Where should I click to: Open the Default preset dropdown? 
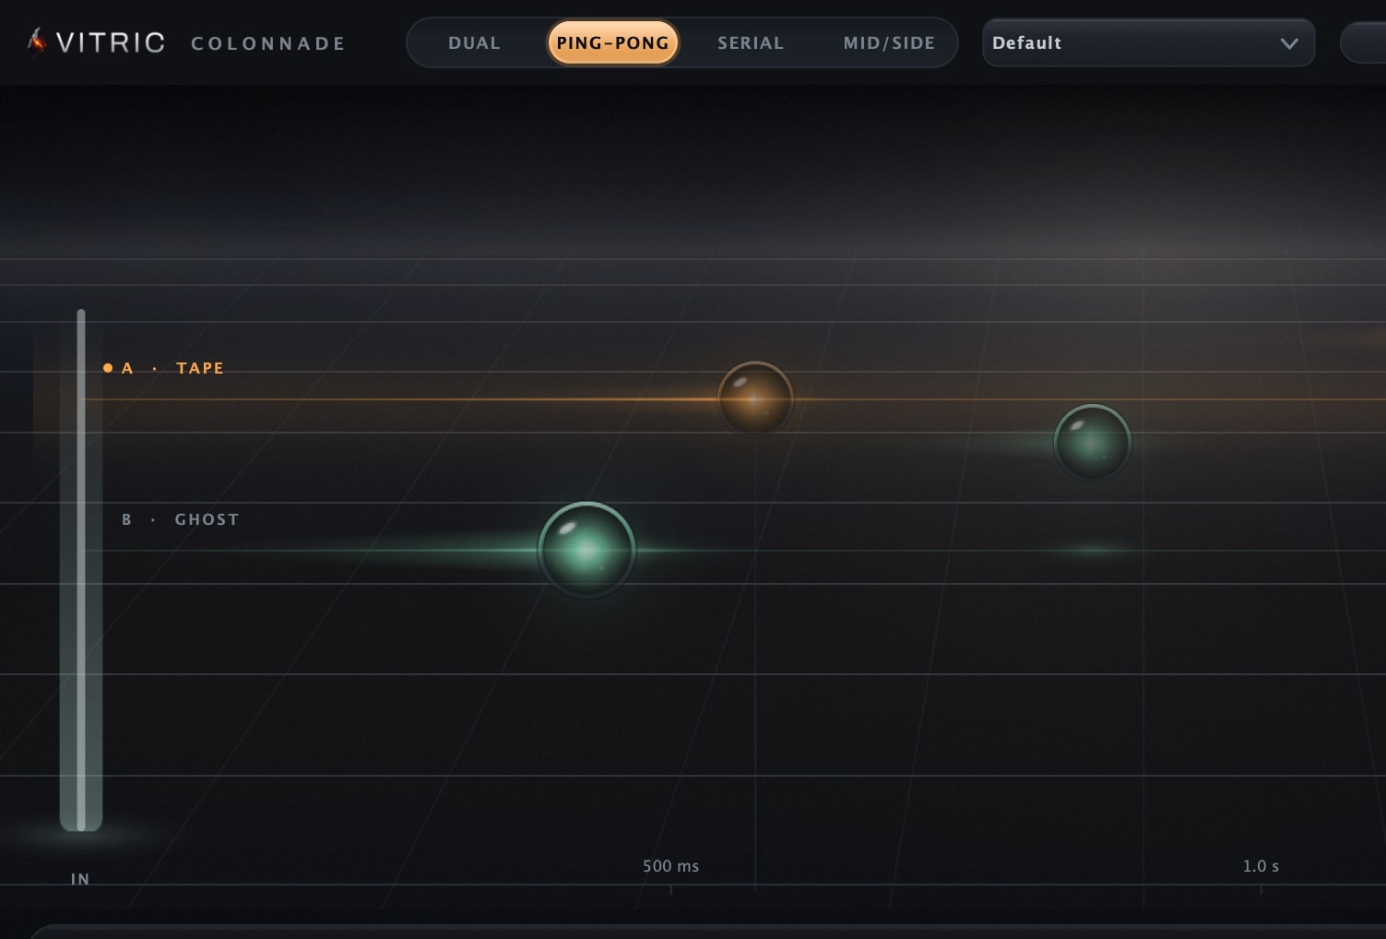click(1149, 42)
